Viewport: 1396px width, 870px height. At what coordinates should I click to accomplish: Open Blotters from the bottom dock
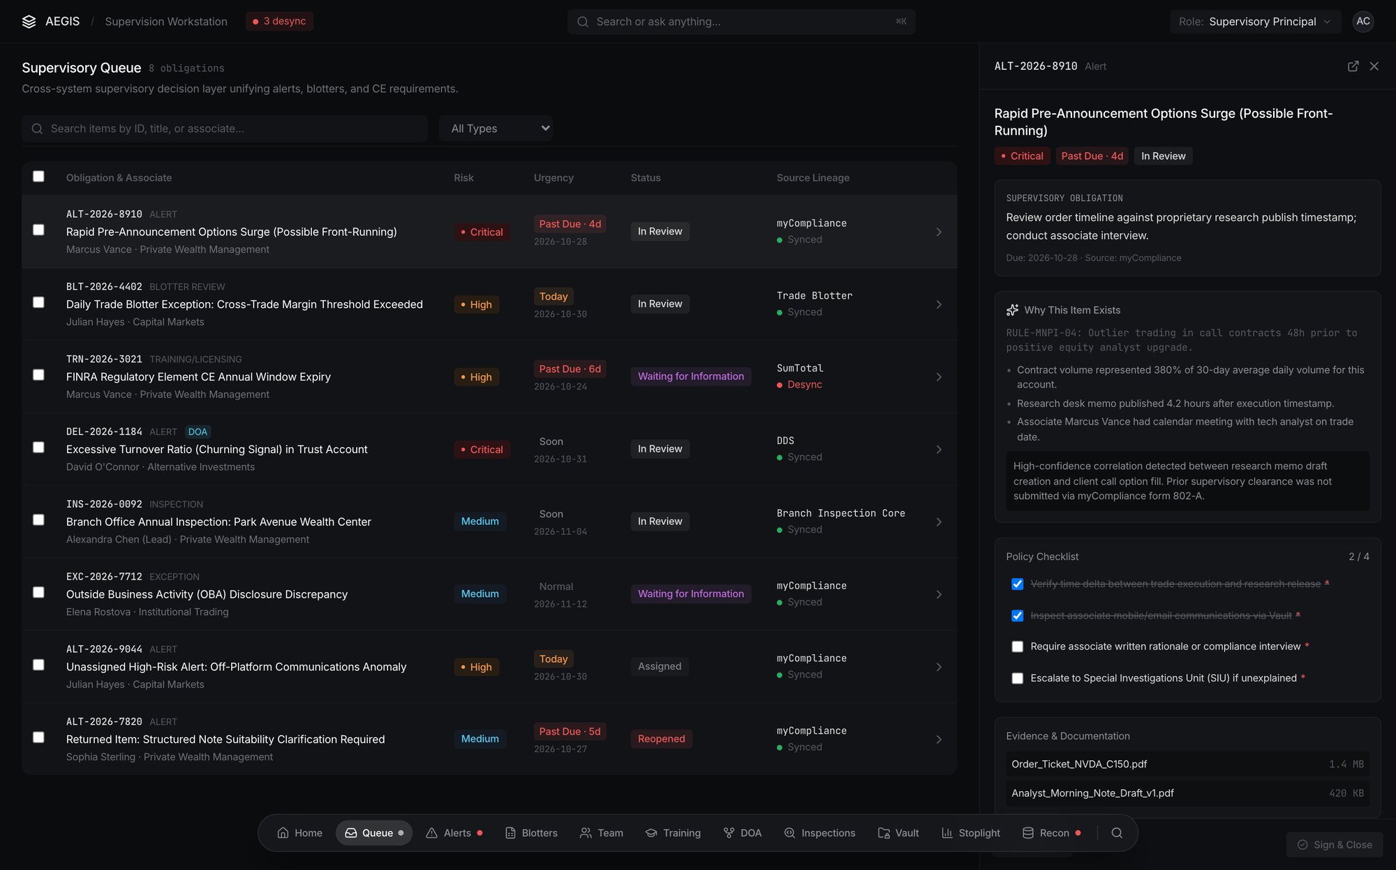[531, 833]
